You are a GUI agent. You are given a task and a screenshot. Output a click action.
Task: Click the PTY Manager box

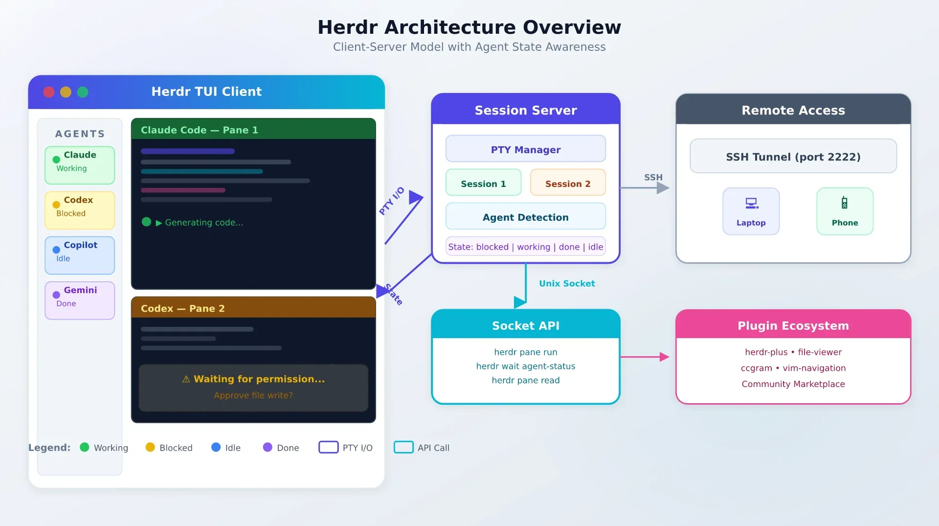[x=526, y=149]
